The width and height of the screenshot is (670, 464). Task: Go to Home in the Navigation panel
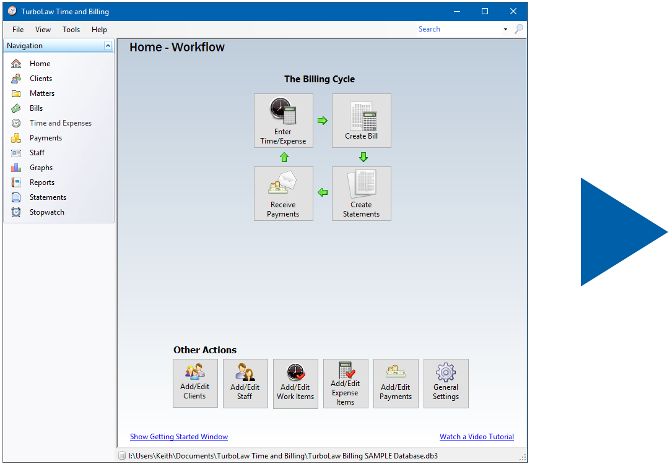point(40,64)
